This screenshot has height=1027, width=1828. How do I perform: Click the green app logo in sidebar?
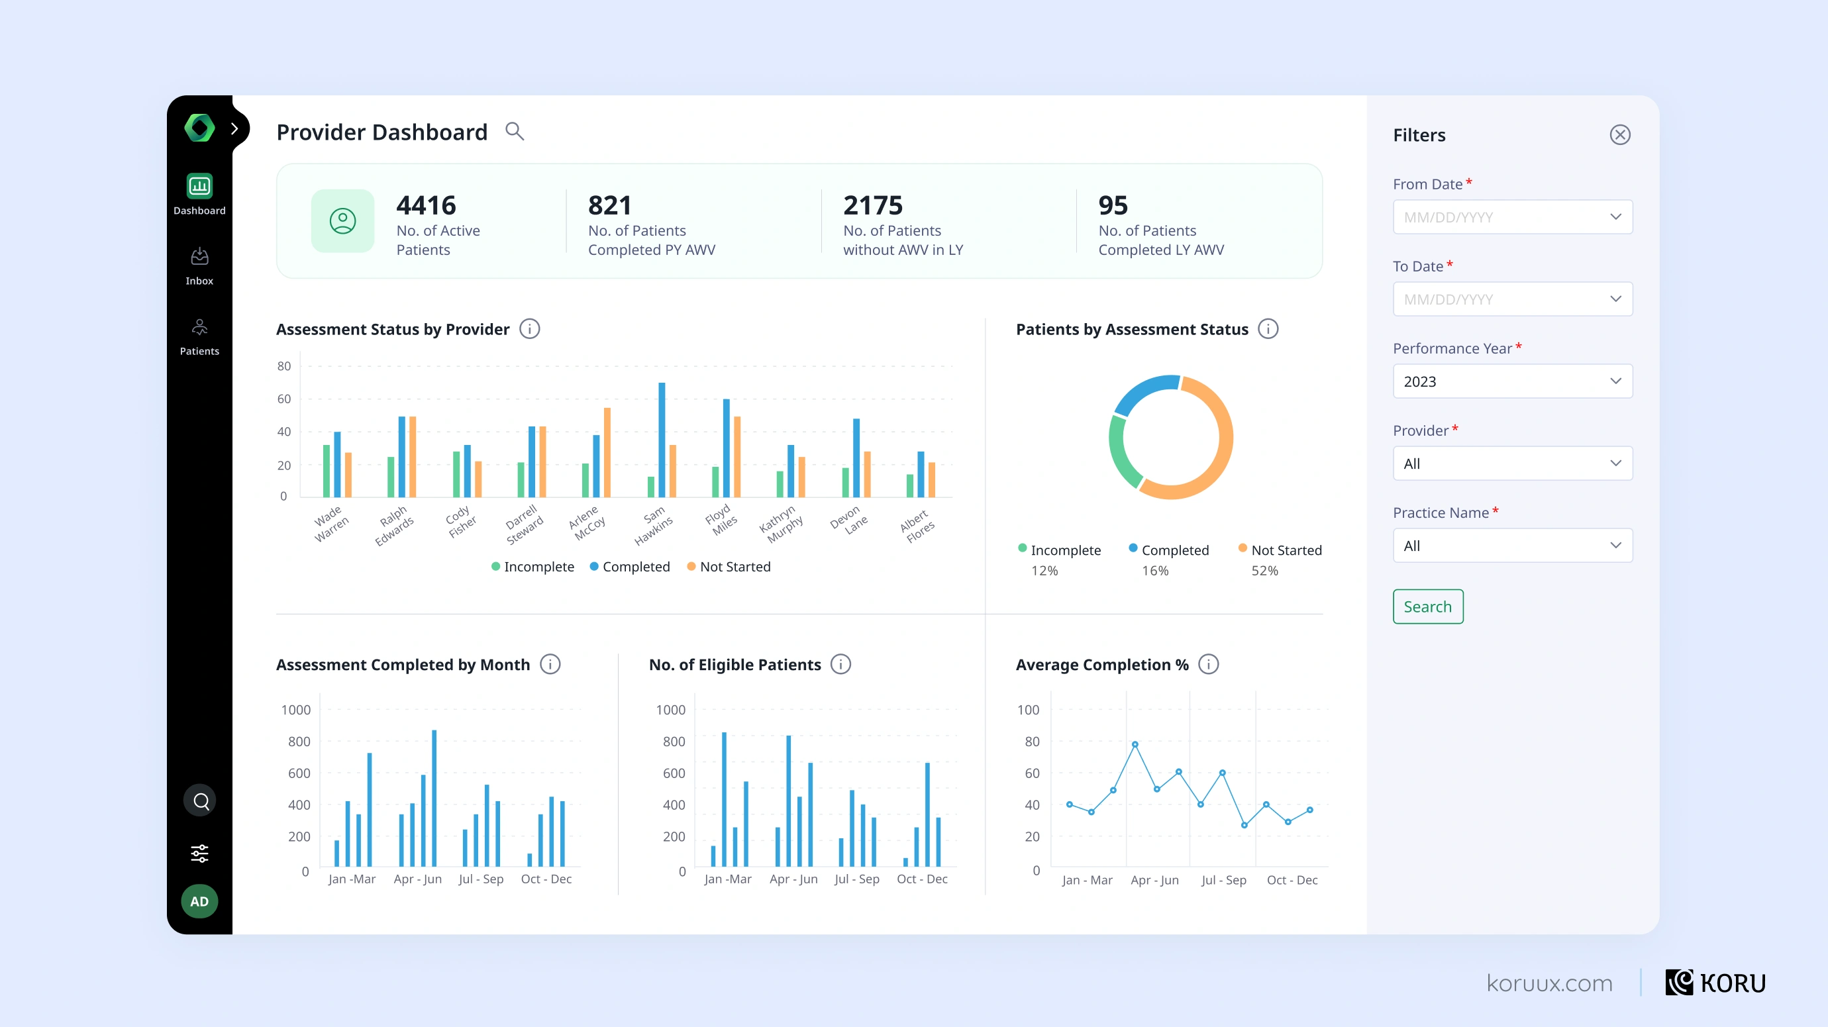coord(199,128)
